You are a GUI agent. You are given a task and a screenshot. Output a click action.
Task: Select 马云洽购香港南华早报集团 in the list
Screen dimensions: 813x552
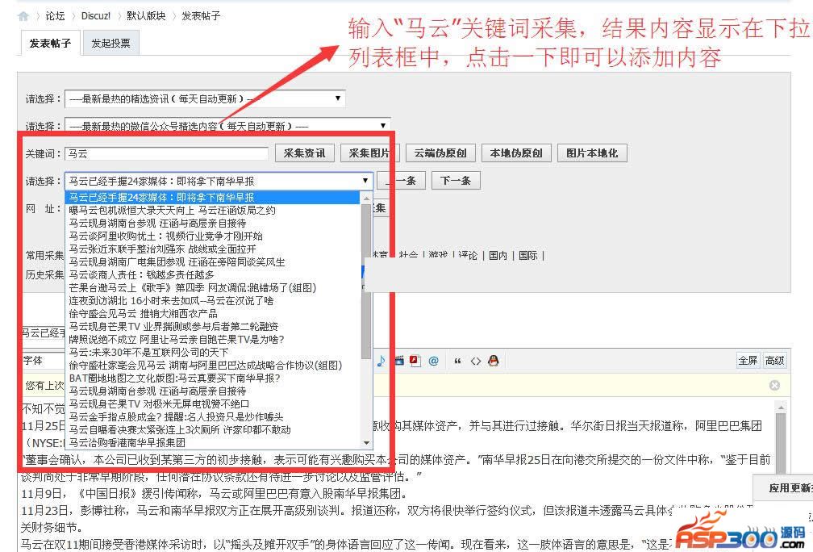(213, 442)
